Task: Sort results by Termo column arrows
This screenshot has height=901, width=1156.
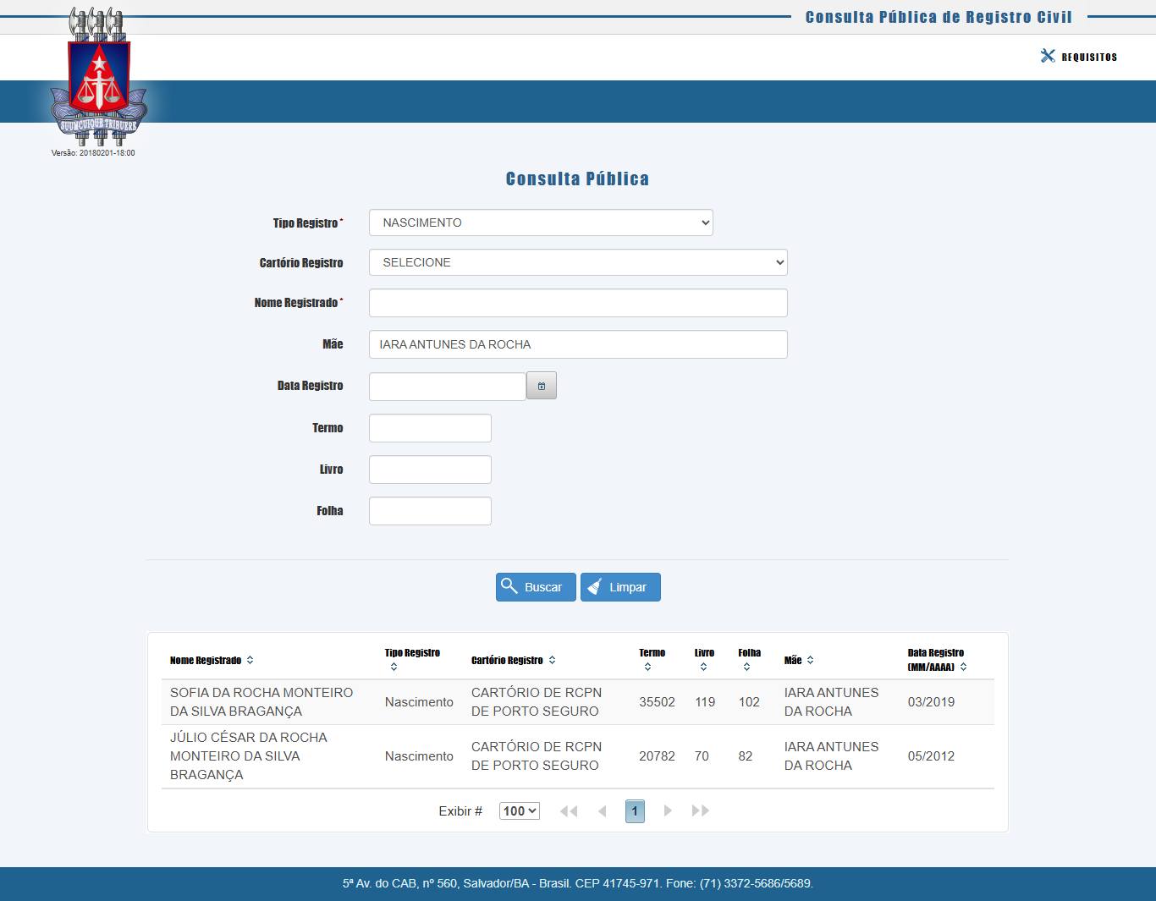Action: pos(647,667)
